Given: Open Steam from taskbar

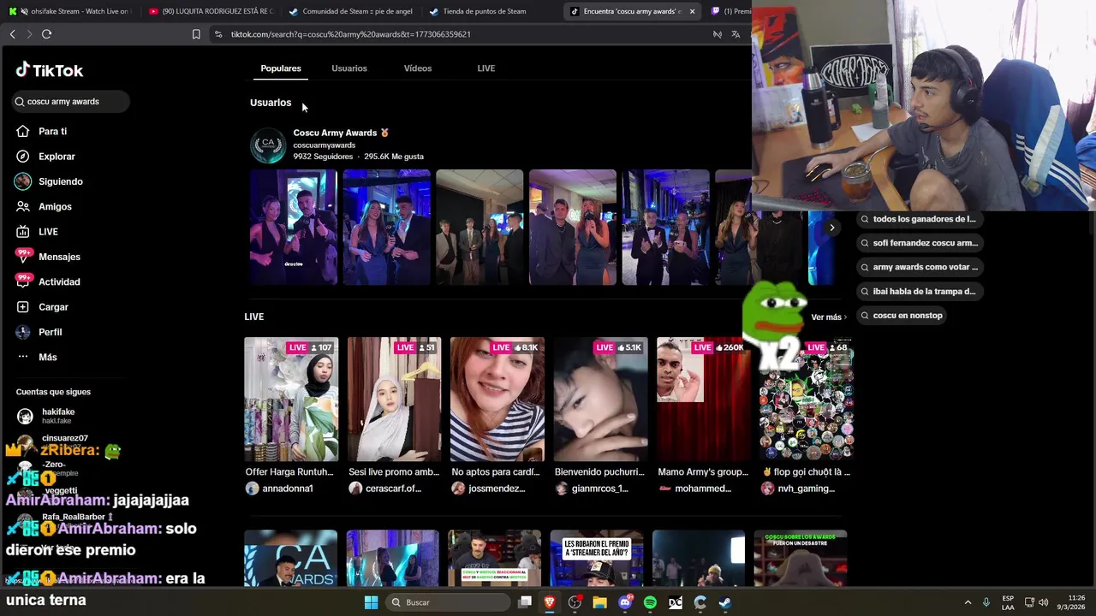Looking at the screenshot, I should point(725,602).
